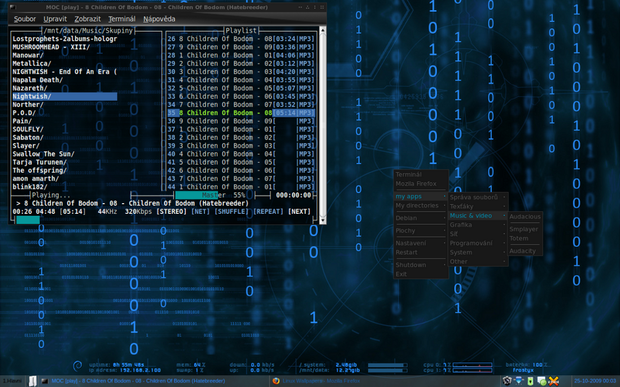Click the Firefox icon in the taskbar
This screenshot has height=387, width=620.
pyautogui.click(x=276, y=381)
